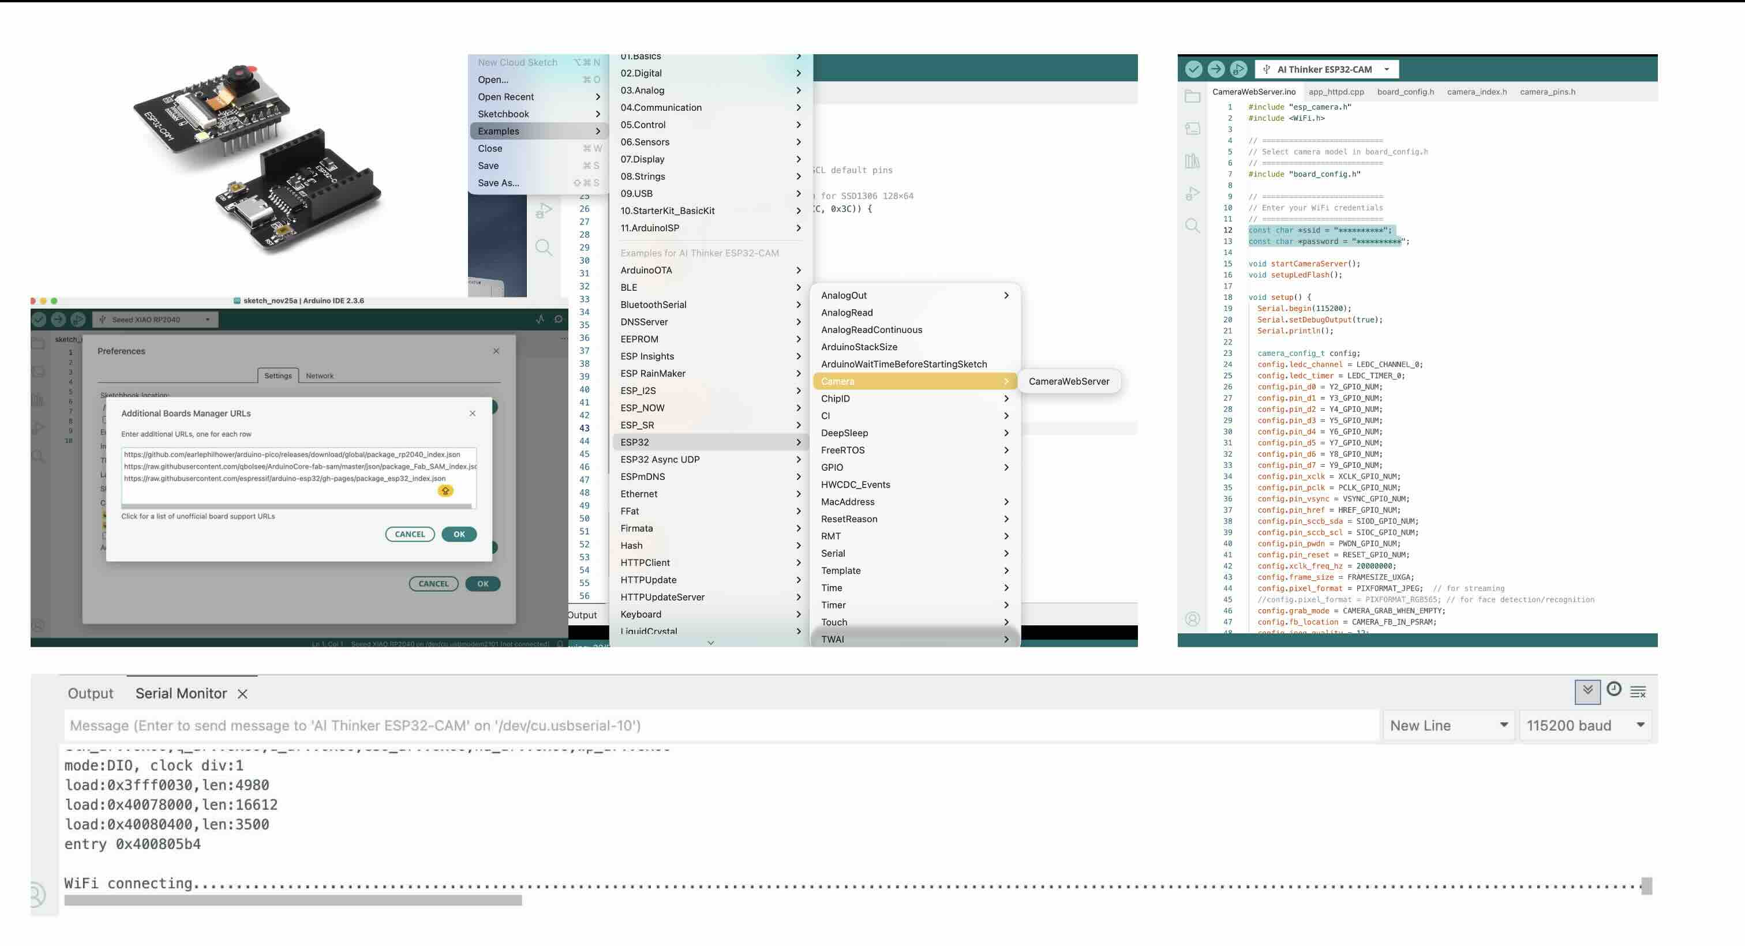Image resolution: width=1745 pixels, height=946 pixels.
Task: Clear serial monitor output
Action: pos(1638,692)
